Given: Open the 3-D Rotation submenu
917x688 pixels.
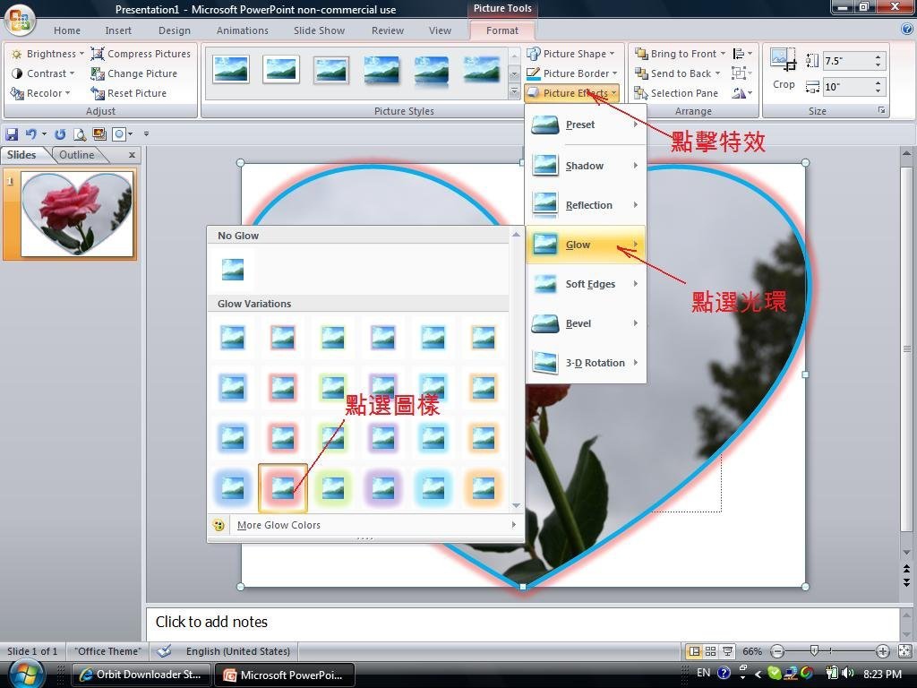Looking at the screenshot, I should click(586, 363).
